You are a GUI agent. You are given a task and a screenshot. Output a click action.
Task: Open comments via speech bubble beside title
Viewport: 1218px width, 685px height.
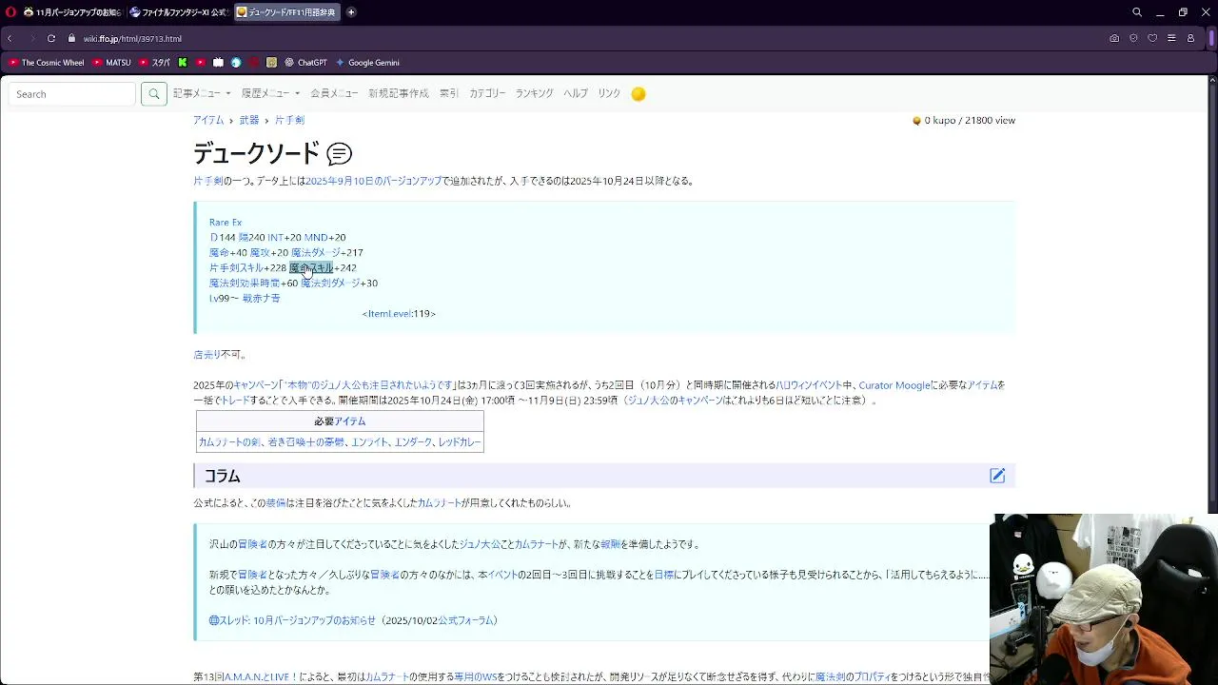click(x=339, y=153)
